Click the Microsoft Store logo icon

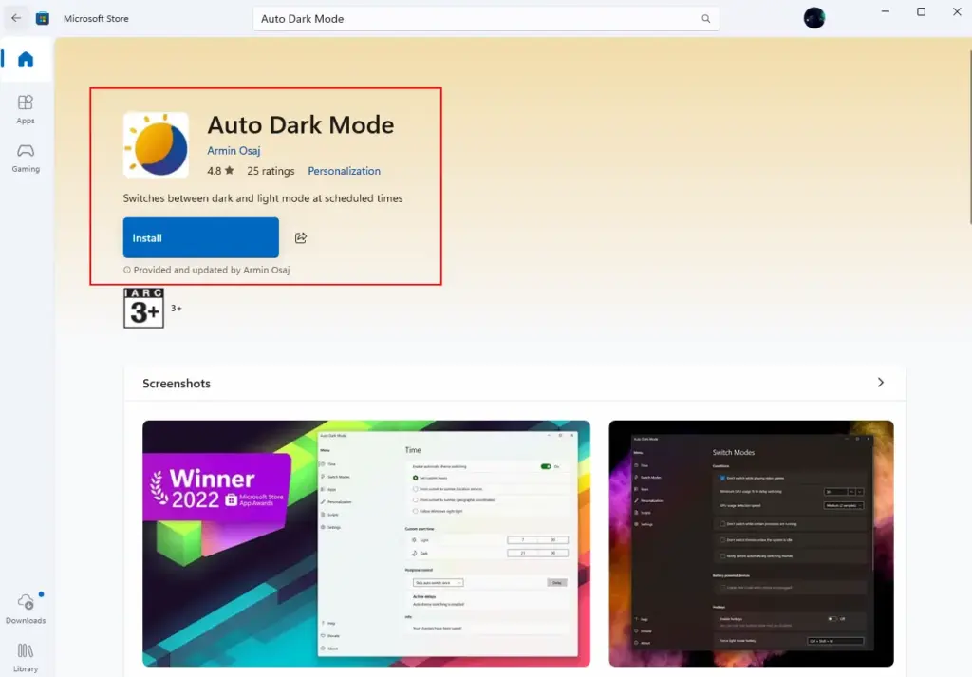pyautogui.click(x=43, y=19)
